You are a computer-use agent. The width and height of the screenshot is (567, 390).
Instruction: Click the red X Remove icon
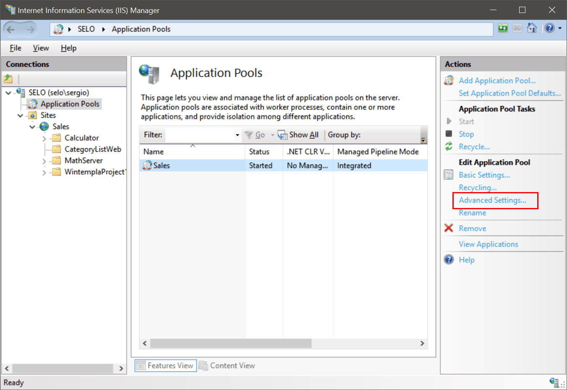coord(449,228)
